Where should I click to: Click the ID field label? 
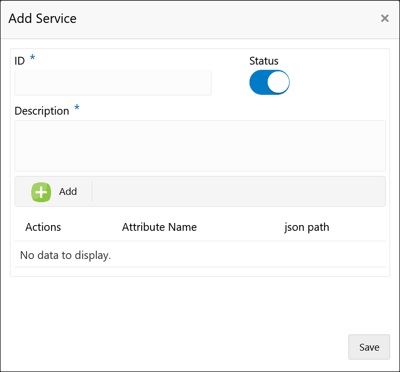pyautogui.click(x=20, y=61)
